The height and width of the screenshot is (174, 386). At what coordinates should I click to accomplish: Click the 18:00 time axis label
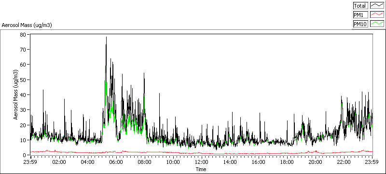287,162
